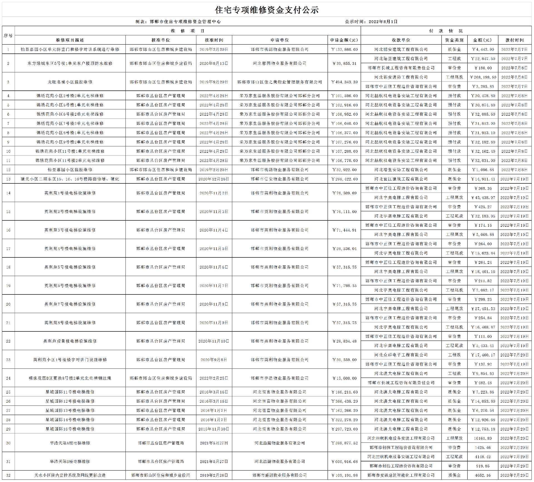534x482 pixels.
Task: Click the application amount ¥600,916.68
Action: pyautogui.click(x=344, y=461)
